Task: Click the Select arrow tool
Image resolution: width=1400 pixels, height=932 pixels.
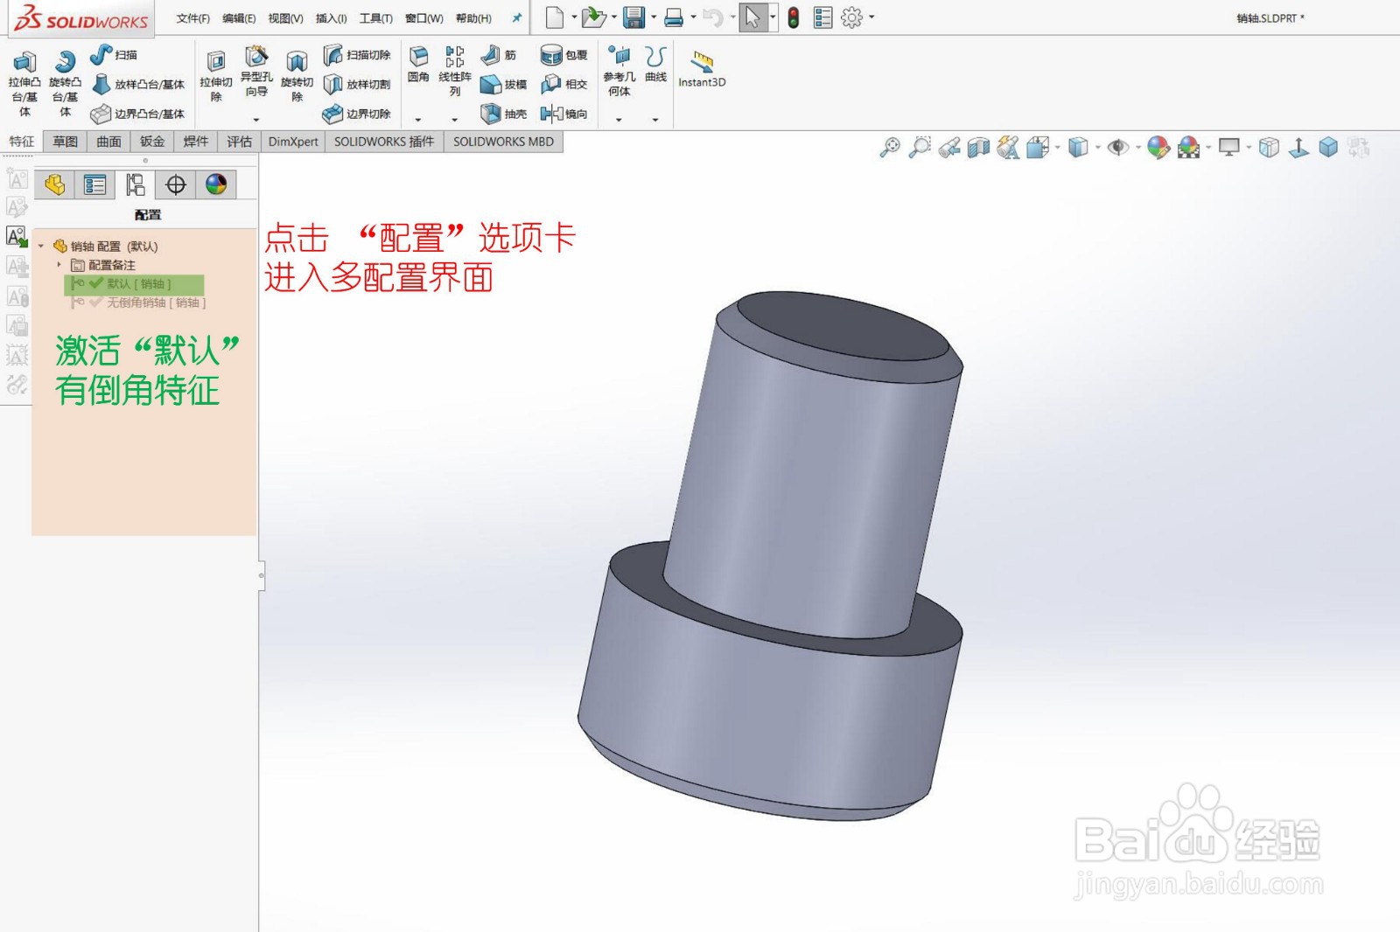Action: 752,17
